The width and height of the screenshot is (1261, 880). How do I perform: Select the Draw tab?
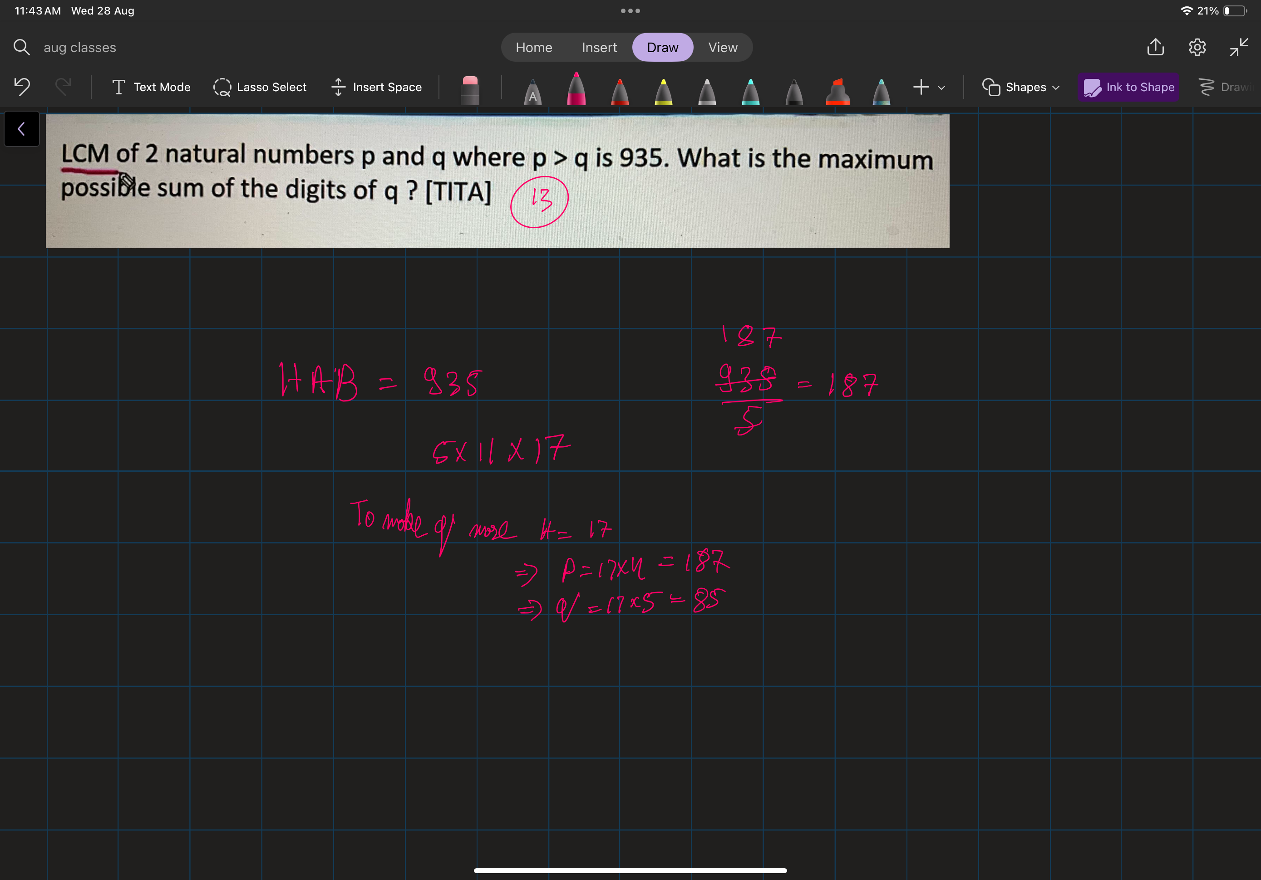662,47
